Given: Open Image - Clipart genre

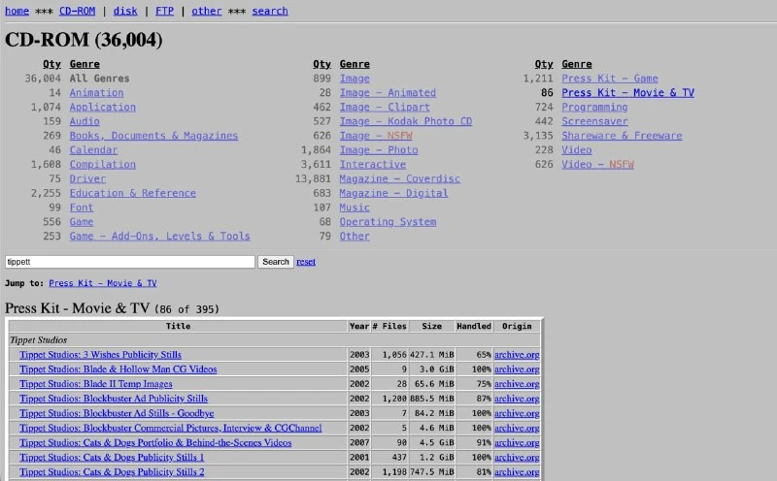Looking at the screenshot, I should point(385,107).
